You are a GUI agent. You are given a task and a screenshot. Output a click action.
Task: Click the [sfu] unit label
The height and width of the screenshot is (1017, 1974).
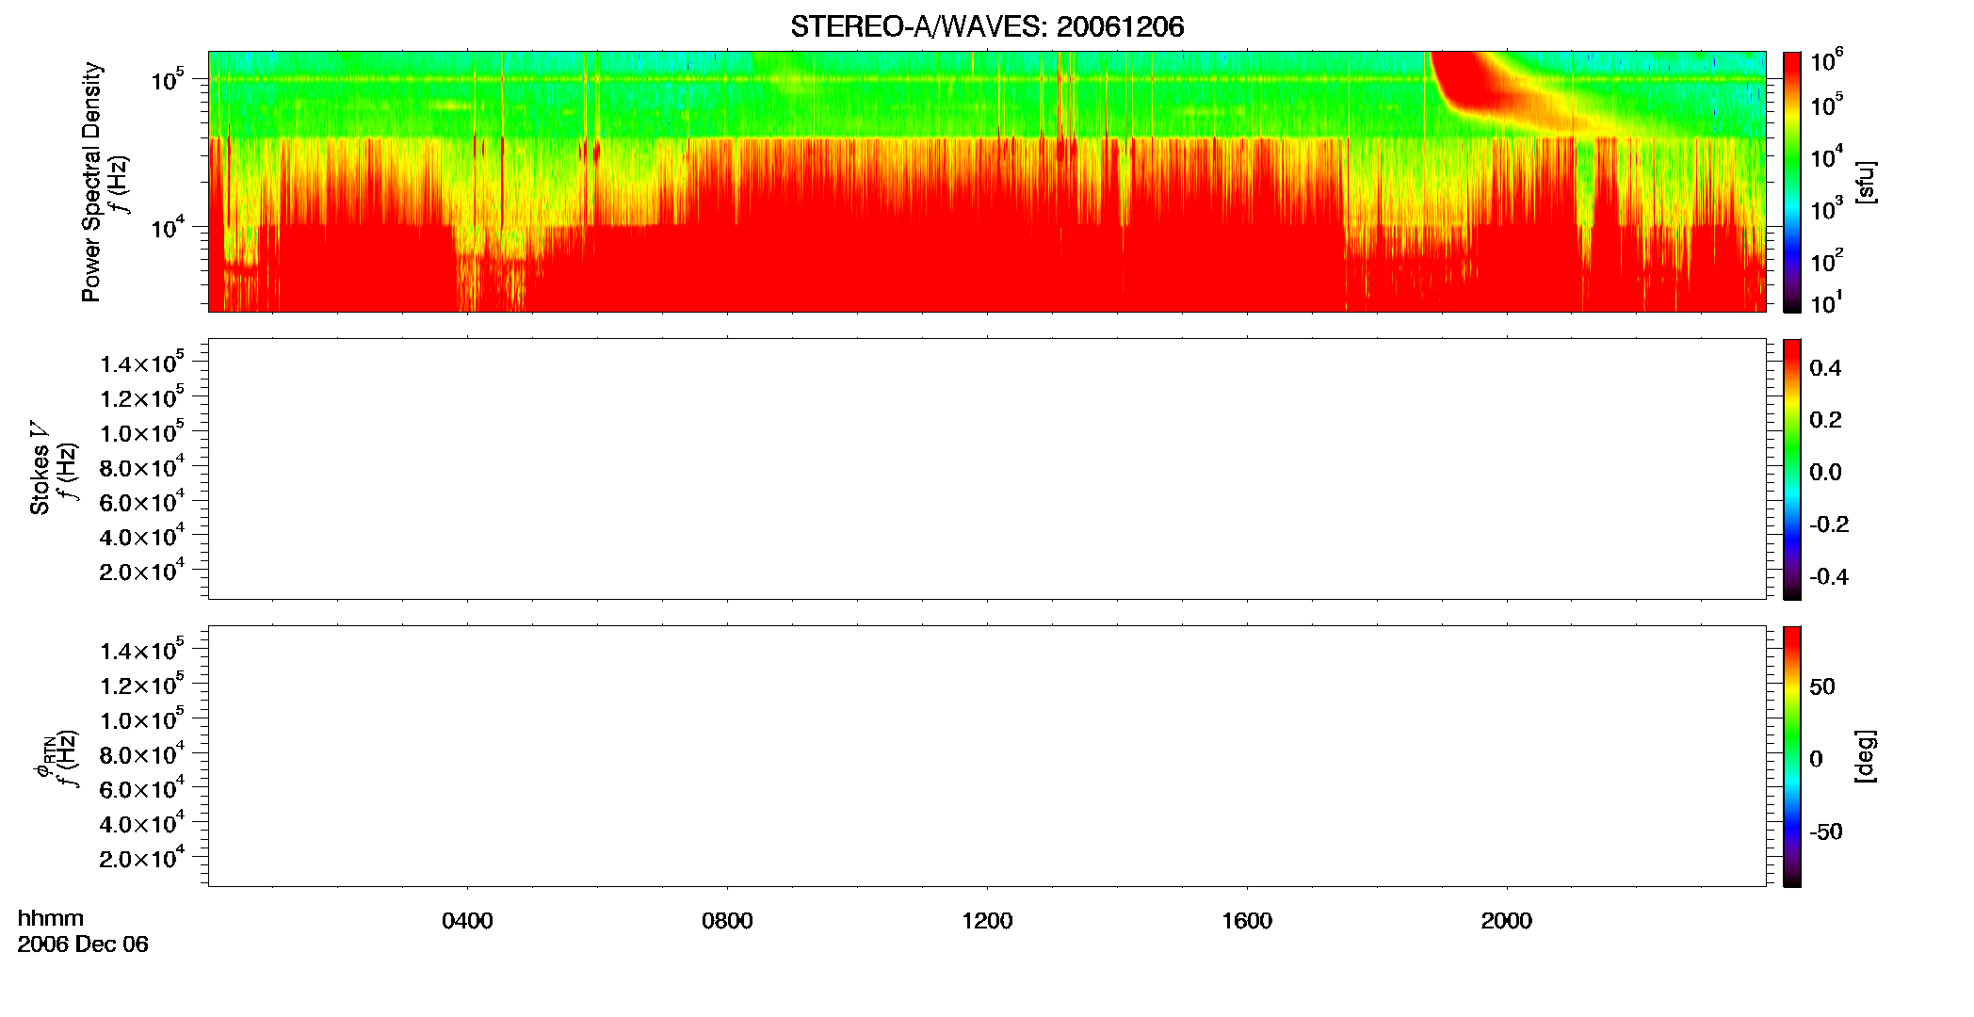(x=1866, y=182)
